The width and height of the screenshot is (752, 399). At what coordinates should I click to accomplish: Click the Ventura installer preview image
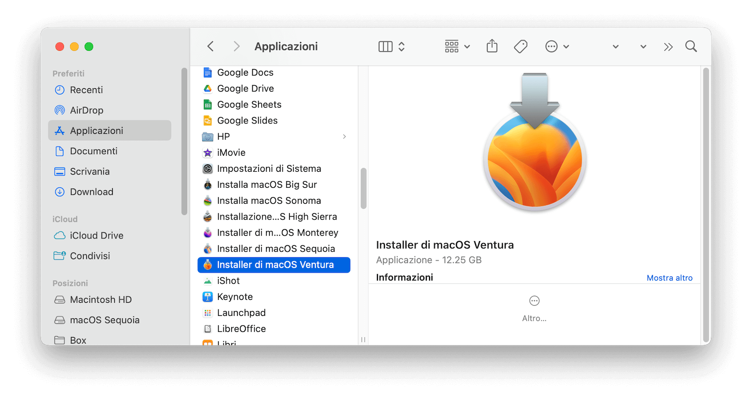point(535,142)
